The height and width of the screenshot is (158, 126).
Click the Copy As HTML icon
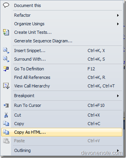click(6, 132)
